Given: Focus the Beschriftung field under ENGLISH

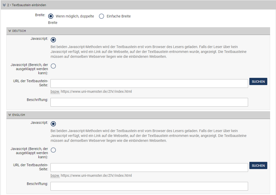Looking at the screenshot, I should coord(149,186).
